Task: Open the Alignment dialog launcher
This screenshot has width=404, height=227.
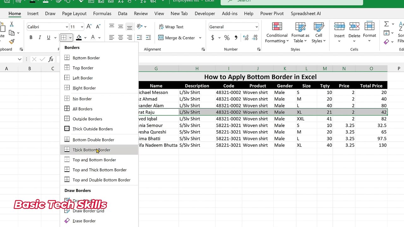Action: 203,49
